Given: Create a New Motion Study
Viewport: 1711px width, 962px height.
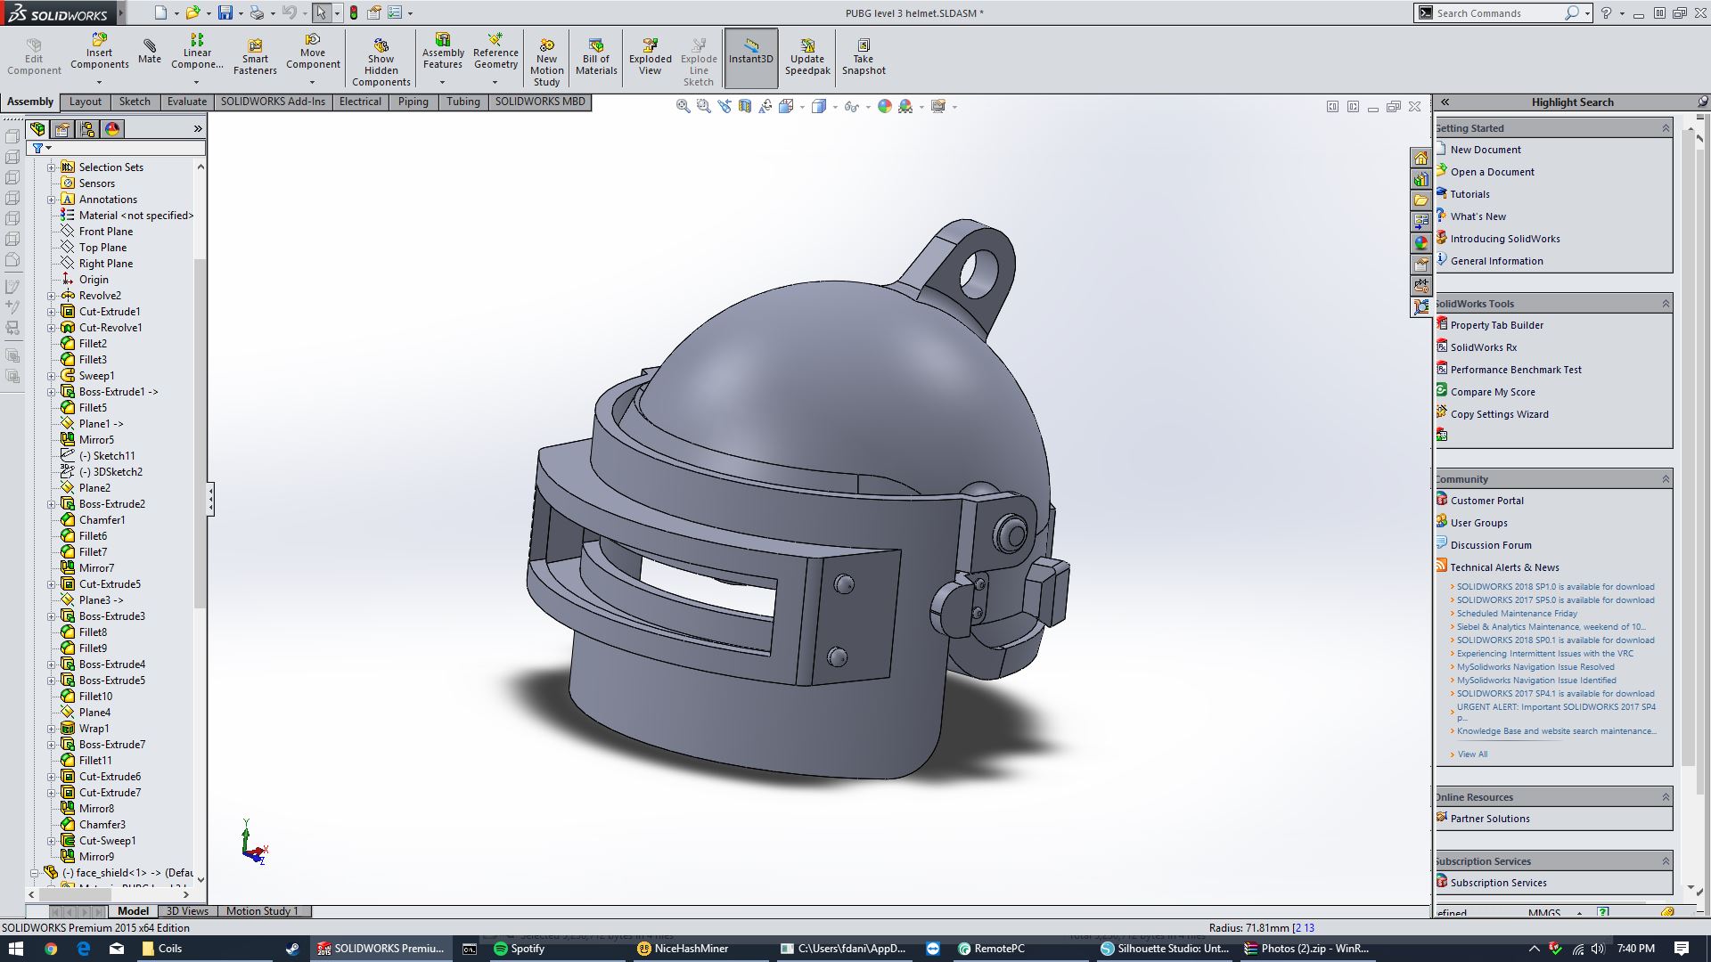Looking at the screenshot, I should pyautogui.click(x=546, y=62).
